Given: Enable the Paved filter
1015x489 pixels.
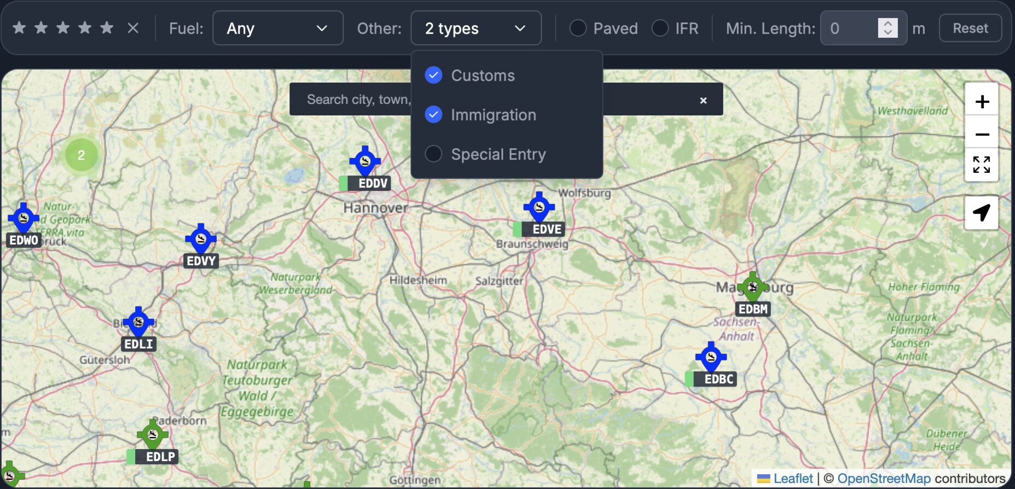Looking at the screenshot, I should pos(578,28).
